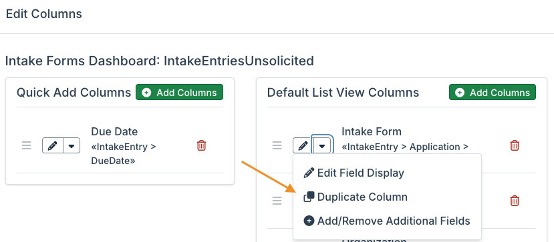
Task: Add Columns to Quick Add Columns
Action: point(180,92)
